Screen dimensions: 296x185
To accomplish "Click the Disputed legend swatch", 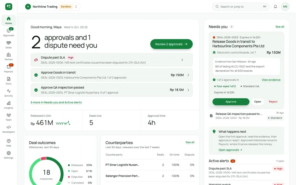I will pos(69,177).
